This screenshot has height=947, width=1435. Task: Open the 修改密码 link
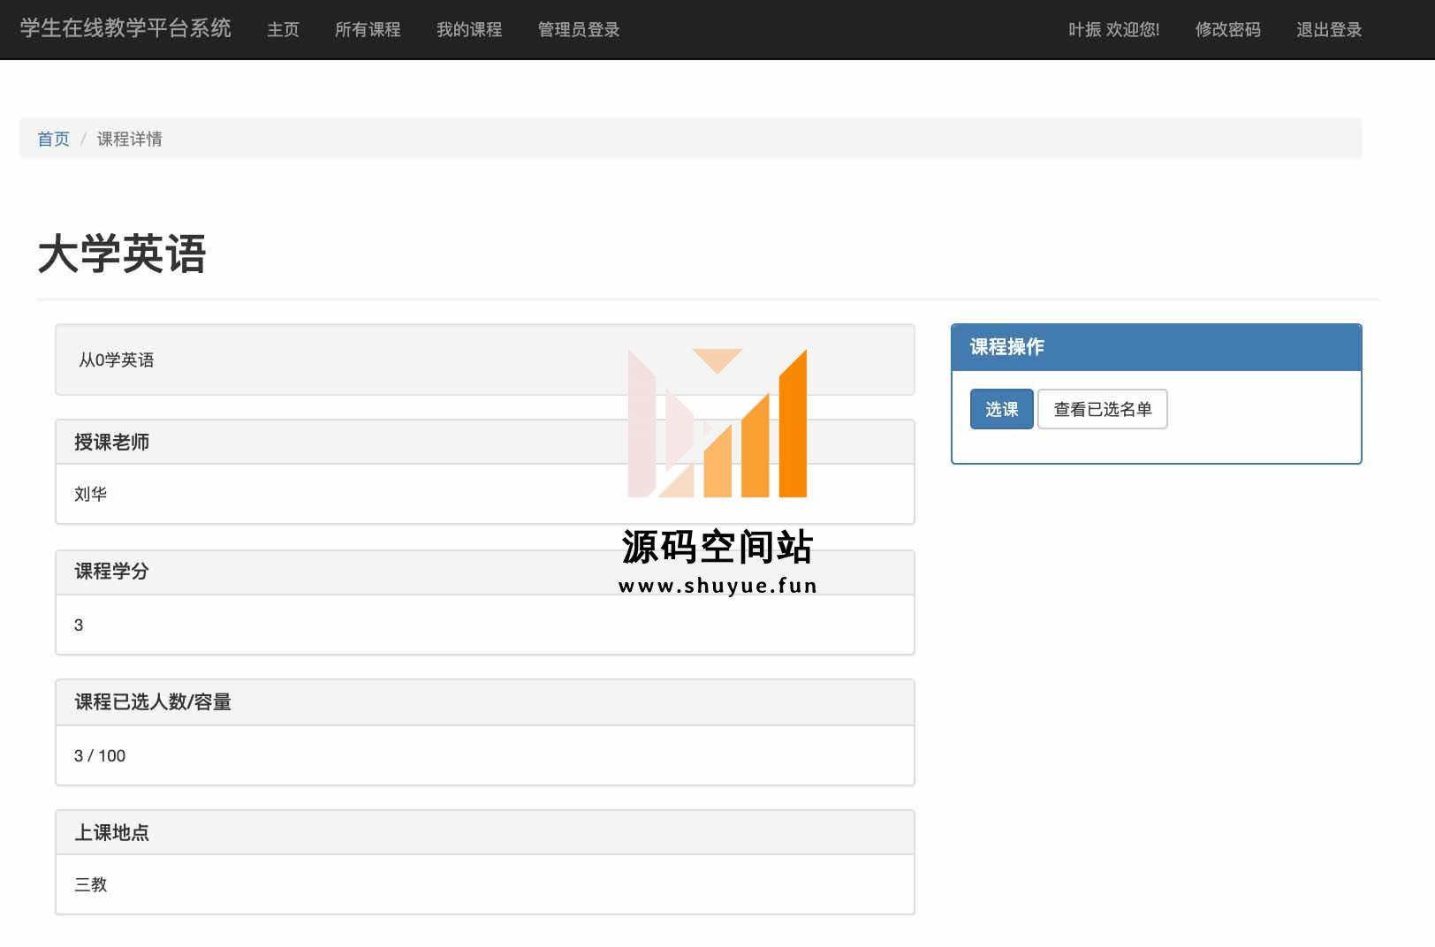tap(1227, 30)
